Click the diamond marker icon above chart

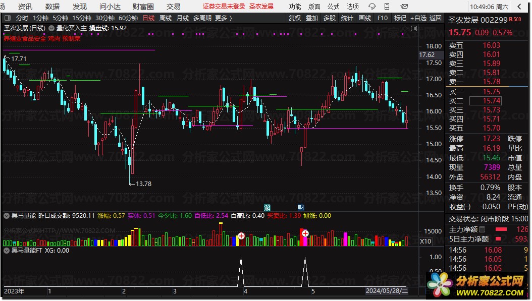tap(404, 28)
